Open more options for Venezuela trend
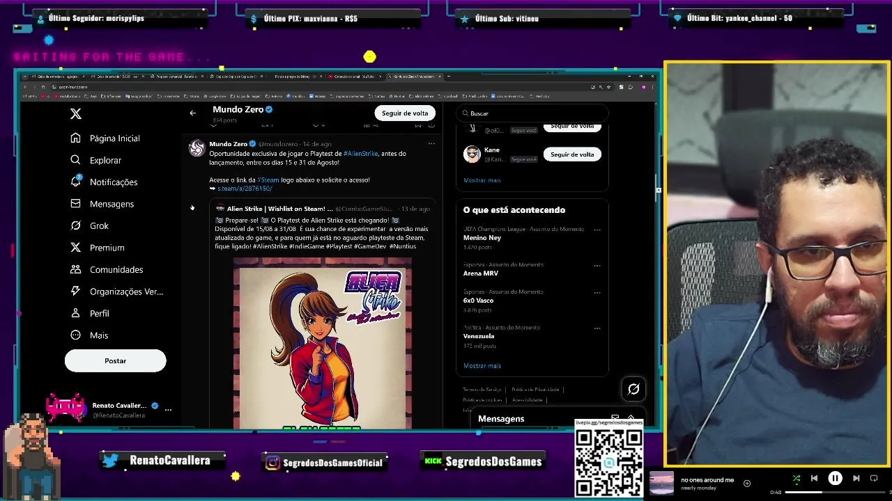The width and height of the screenshot is (892, 501). (597, 328)
